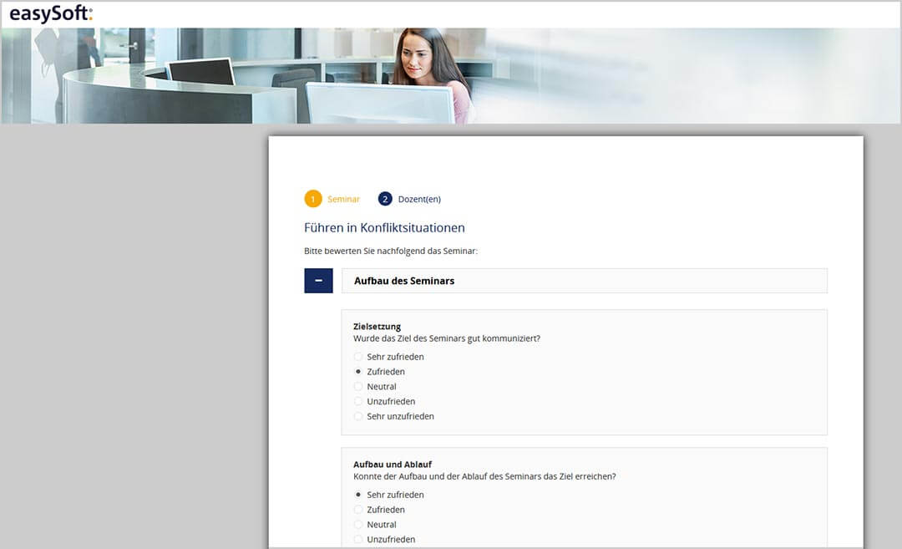Click the Zielsetzung question heading

(x=377, y=326)
